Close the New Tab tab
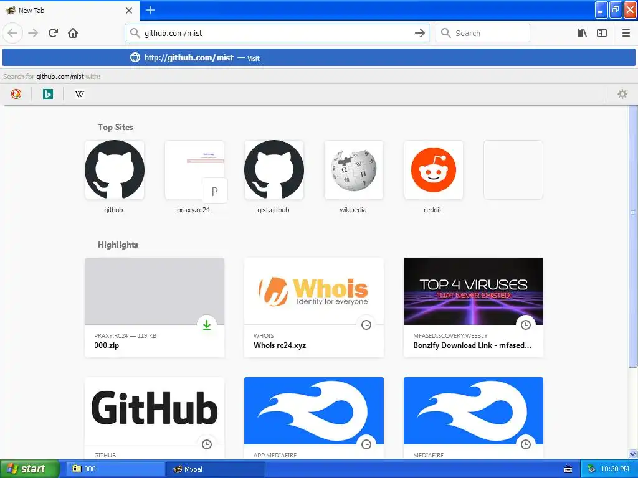The image size is (638, 478). [x=129, y=11]
